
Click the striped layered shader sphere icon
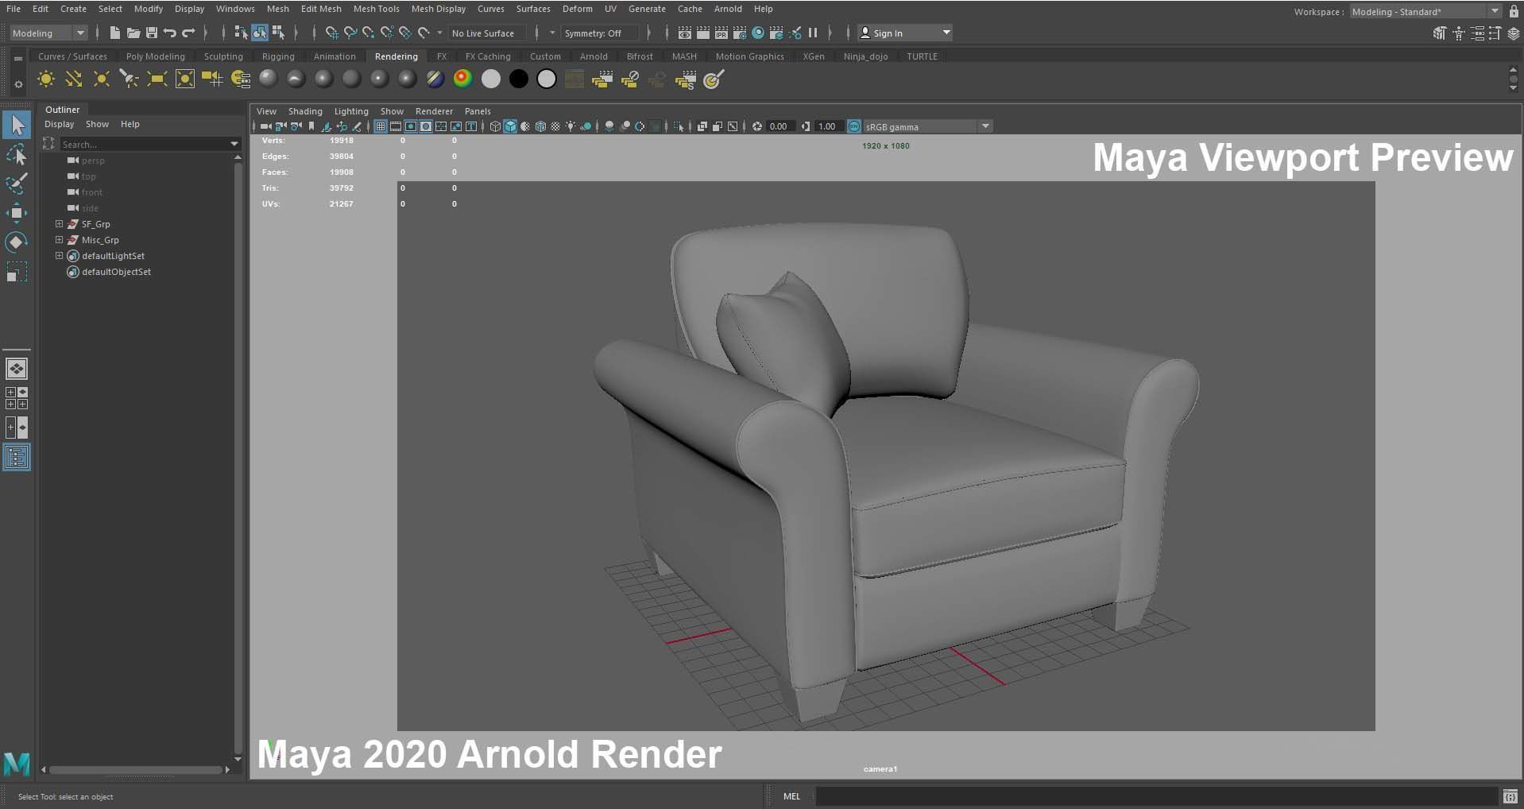point(435,79)
